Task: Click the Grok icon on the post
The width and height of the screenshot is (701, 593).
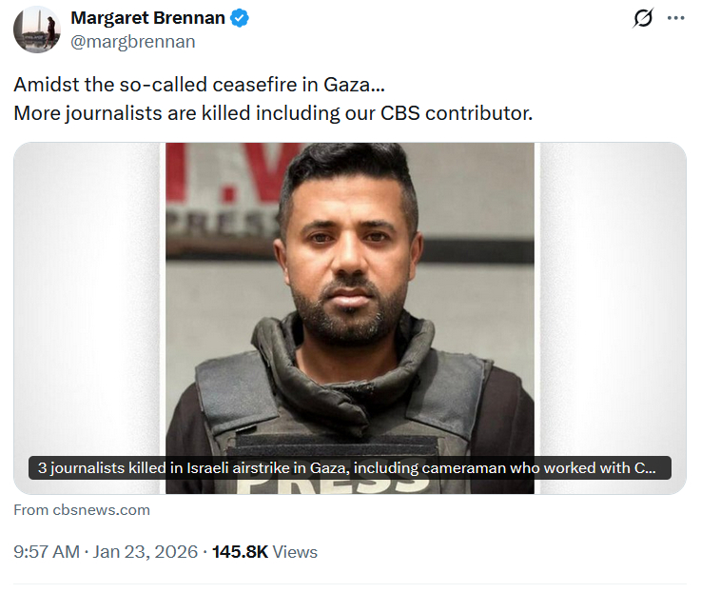Action: click(x=643, y=19)
